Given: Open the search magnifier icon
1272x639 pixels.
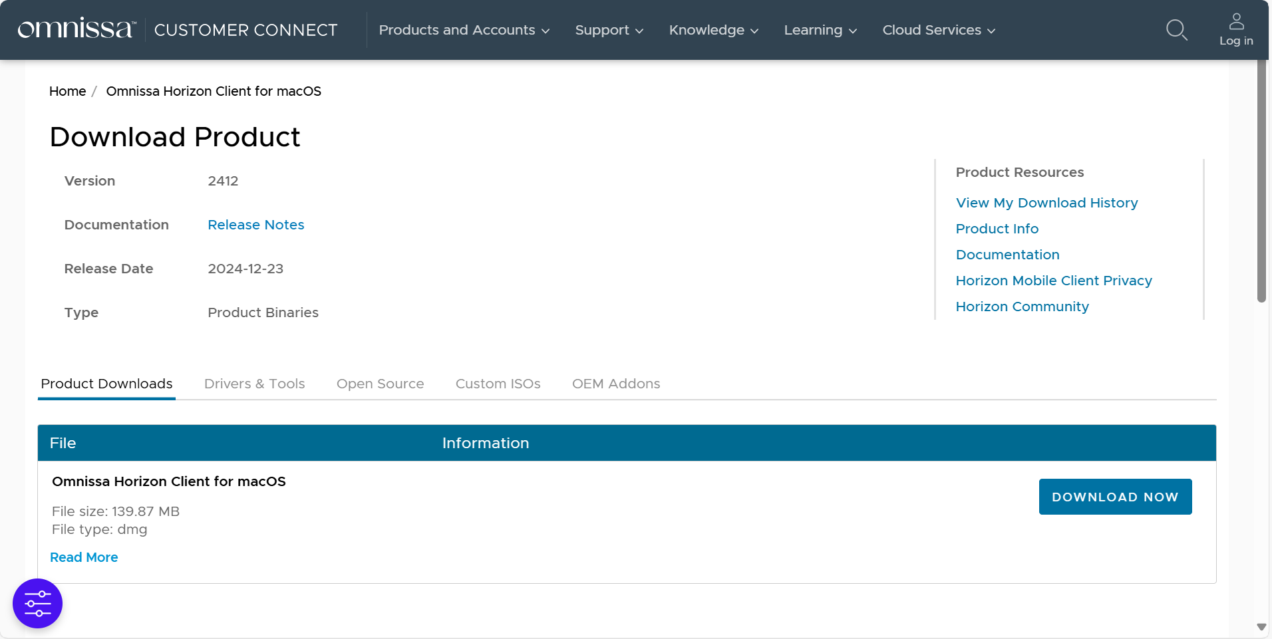Looking at the screenshot, I should tap(1176, 30).
